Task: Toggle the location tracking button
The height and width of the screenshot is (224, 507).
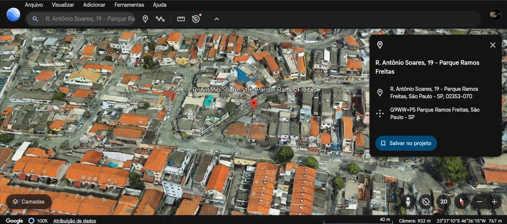Action: click(x=426, y=202)
